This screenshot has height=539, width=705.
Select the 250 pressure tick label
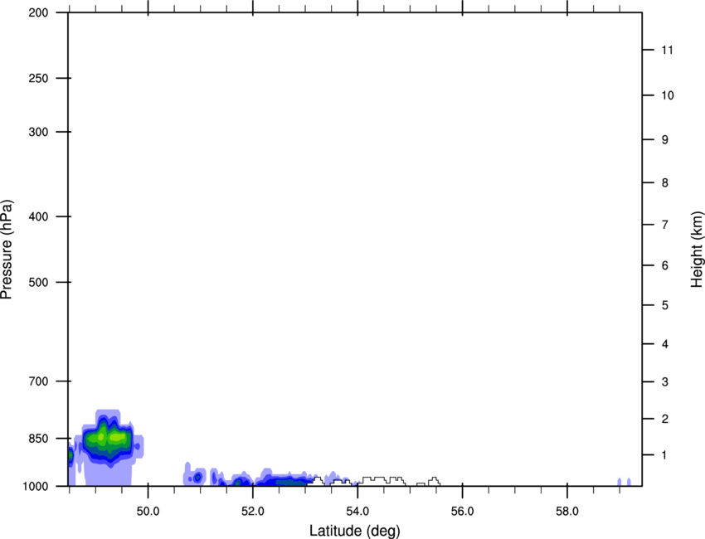[x=38, y=78]
